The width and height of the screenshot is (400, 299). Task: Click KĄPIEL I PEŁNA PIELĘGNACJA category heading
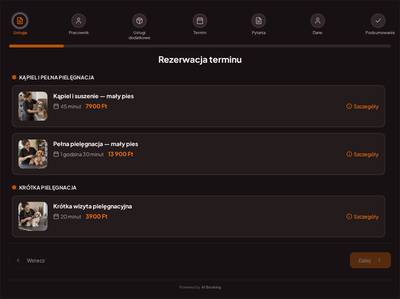(x=57, y=78)
